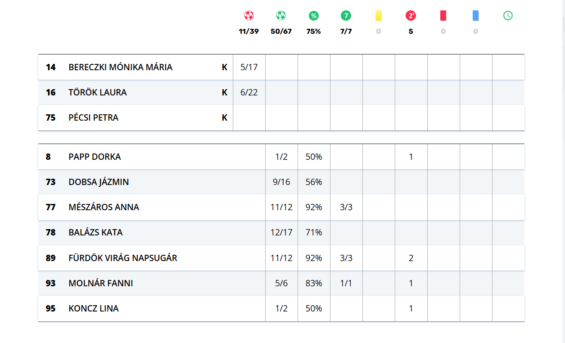Screen dimensions: 565x343
Task: Click the green clock time icon
Action: [x=508, y=16]
